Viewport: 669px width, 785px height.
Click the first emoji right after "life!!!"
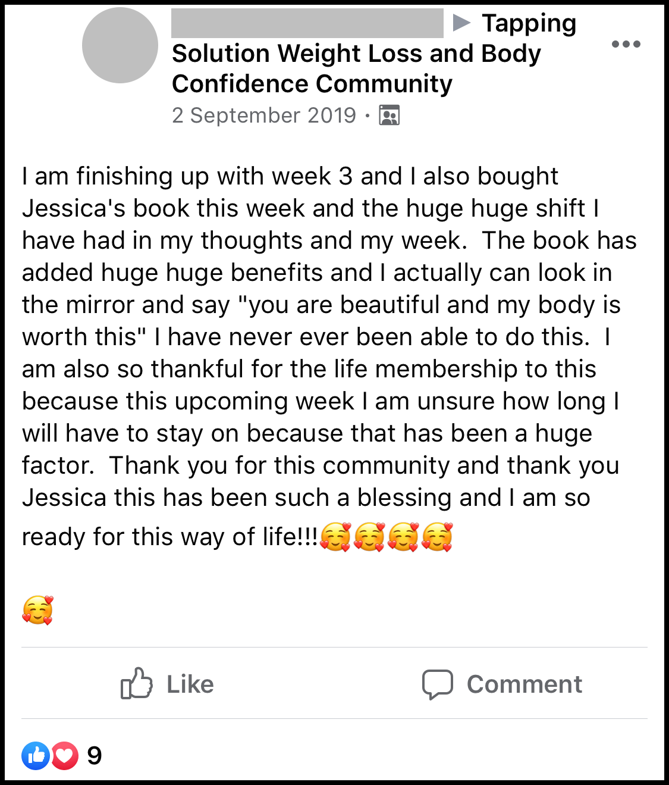click(x=335, y=537)
